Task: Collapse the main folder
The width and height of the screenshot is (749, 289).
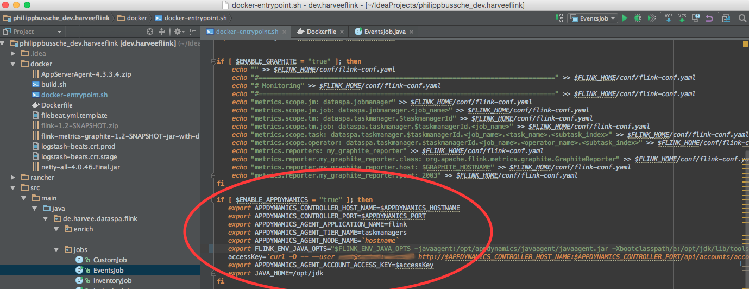Action: pyautogui.click(x=24, y=198)
